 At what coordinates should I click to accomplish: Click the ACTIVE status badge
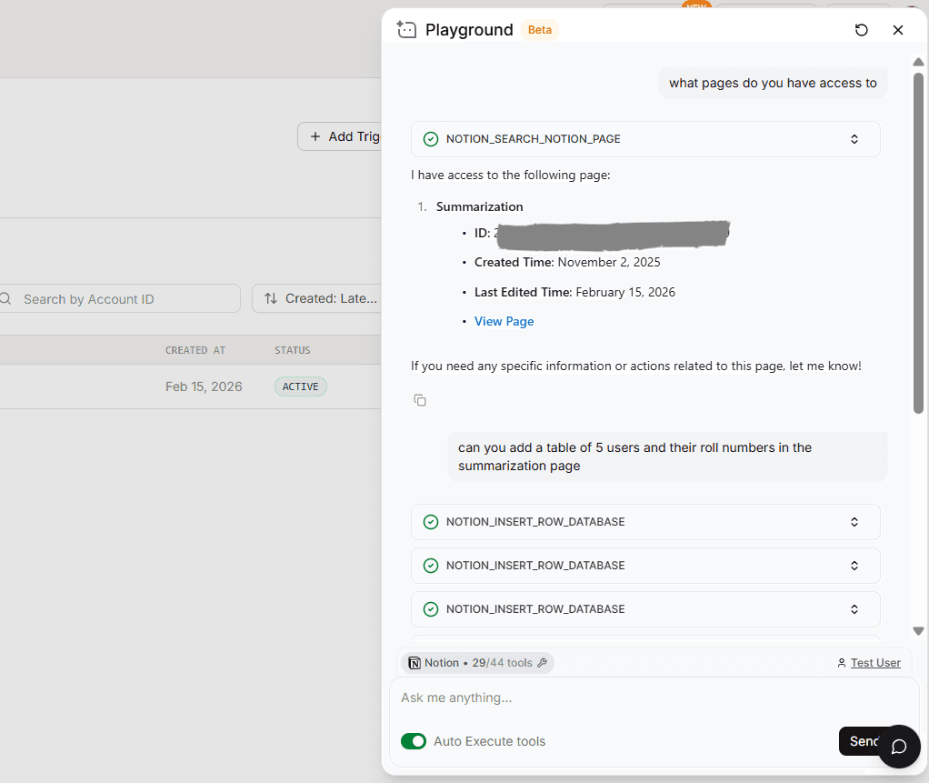tap(300, 386)
